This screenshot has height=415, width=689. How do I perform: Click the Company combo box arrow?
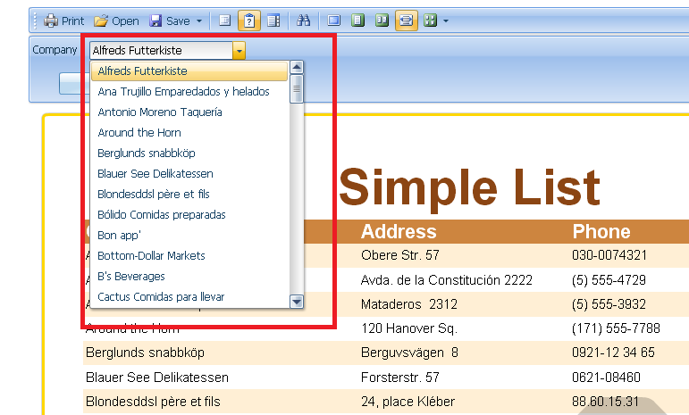pyautogui.click(x=239, y=51)
